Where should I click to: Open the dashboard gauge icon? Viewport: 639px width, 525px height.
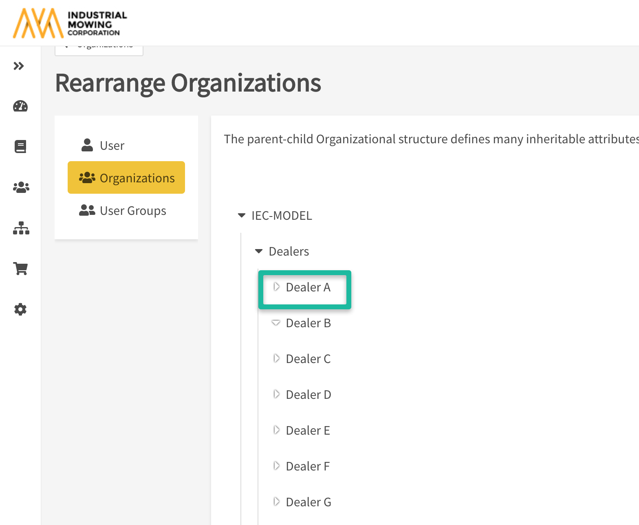pos(20,106)
